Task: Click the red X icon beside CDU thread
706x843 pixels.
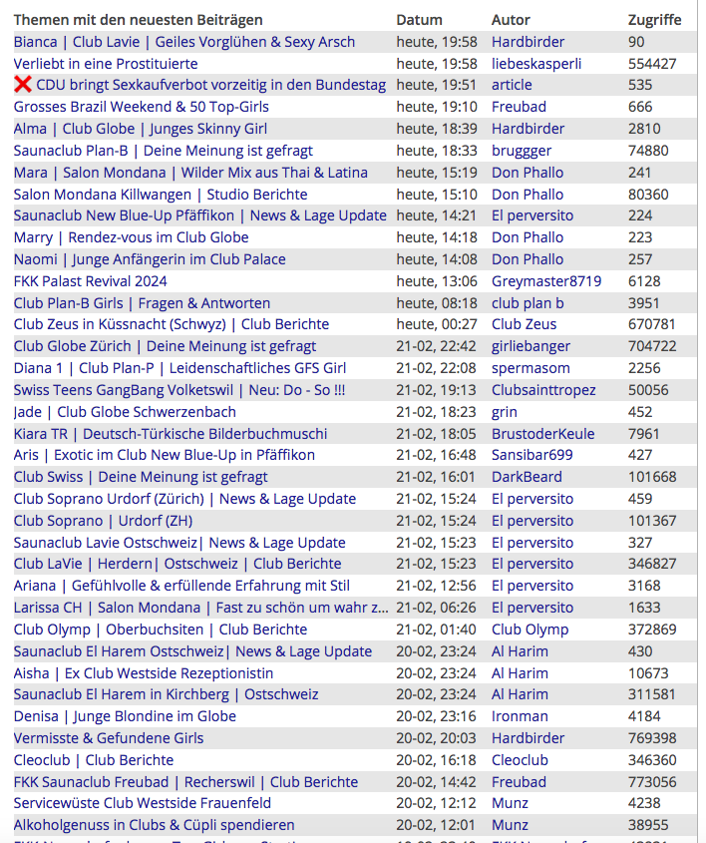Action: [x=23, y=85]
